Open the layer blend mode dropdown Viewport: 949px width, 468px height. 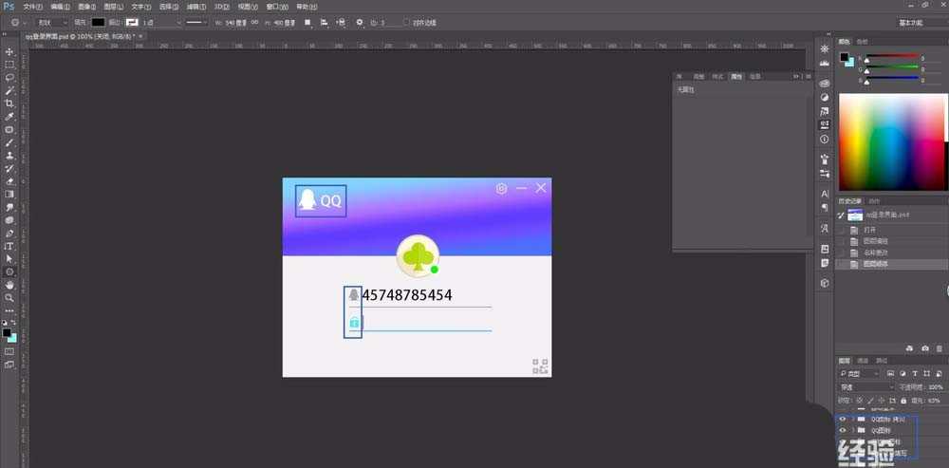865,387
